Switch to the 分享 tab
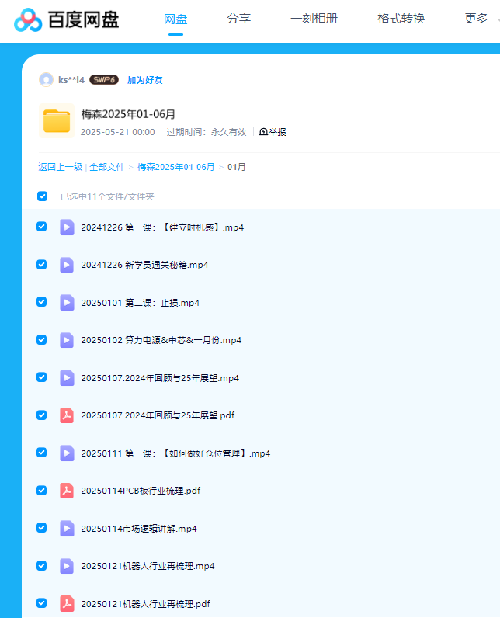 [x=239, y=19]
